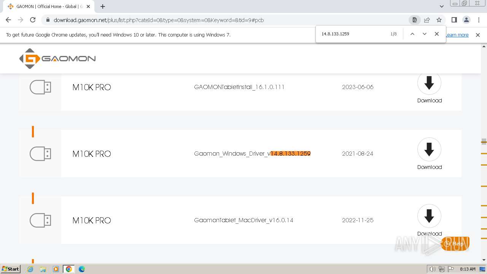The width and height of the screenshot is (487, 274).
Task: Toggle the browser side panel
Action: pyautogui.click(x=454, y=20)
